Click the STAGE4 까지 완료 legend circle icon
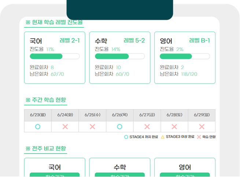Viewport: 240px width, 177px height. [126, 137]
